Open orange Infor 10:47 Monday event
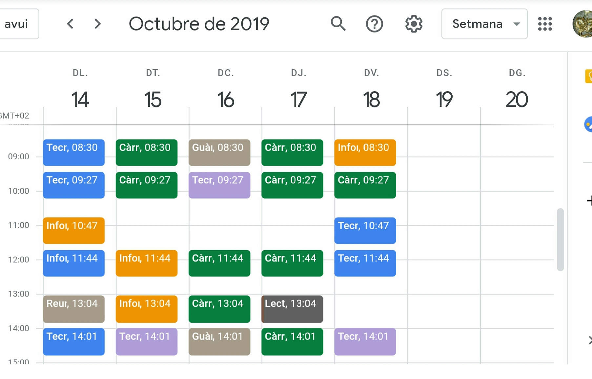The height and width of the screenshot is (379, 592). pos(74,230)
